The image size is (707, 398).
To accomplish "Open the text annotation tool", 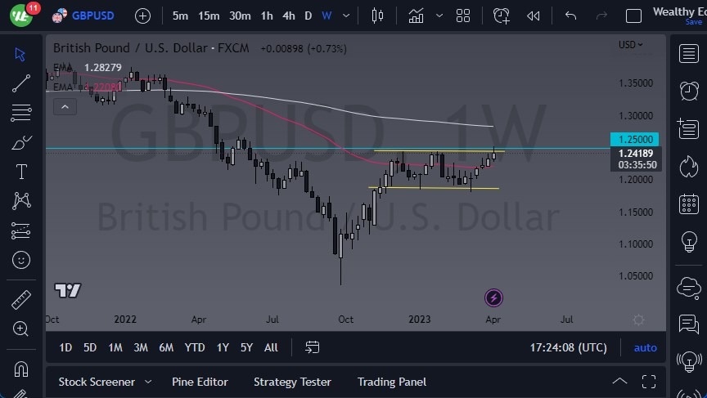I will click(21, 172).
